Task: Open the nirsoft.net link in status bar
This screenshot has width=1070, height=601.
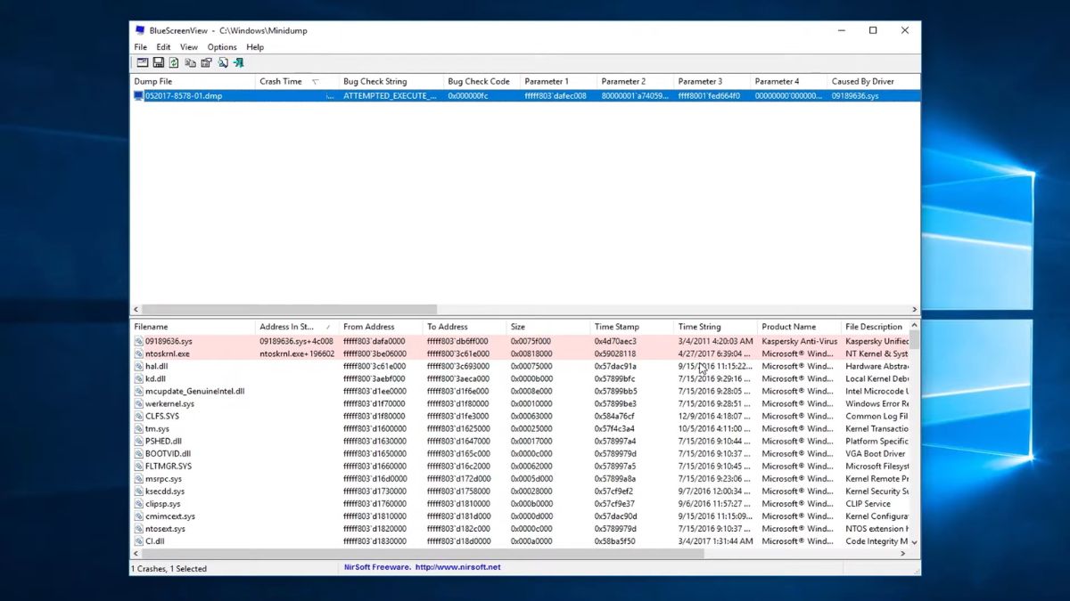Action: click(x=457, y=567)
